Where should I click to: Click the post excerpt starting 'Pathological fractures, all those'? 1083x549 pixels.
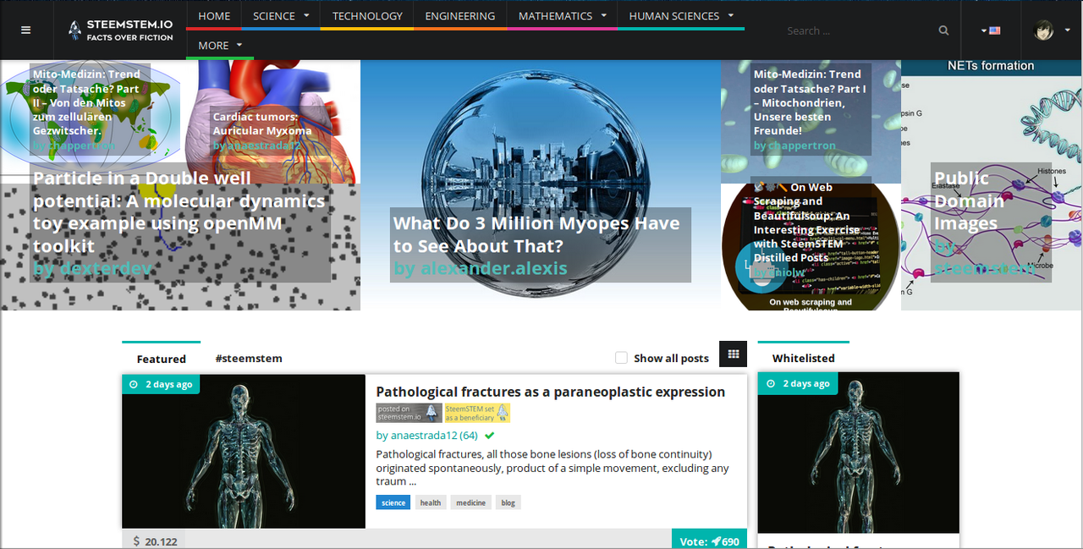point(552,468)
